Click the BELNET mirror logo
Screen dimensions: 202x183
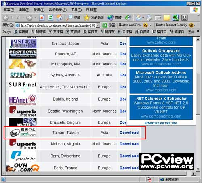(x=23, y=122)
